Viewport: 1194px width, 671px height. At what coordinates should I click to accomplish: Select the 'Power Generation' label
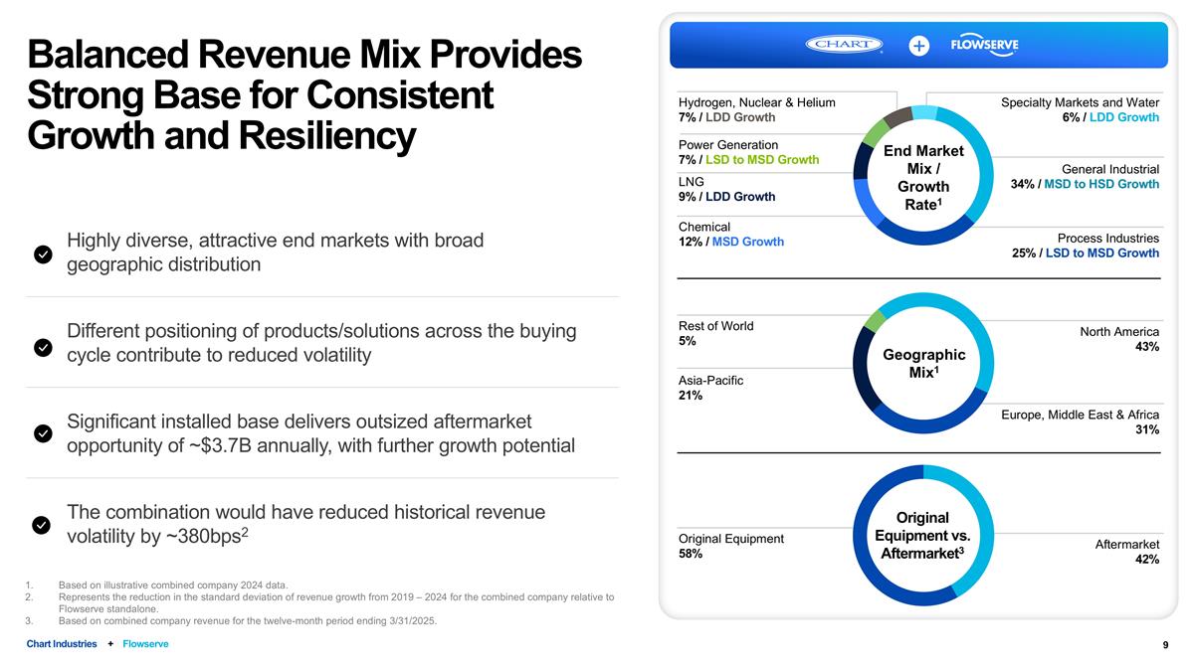[x=727, y=144]
